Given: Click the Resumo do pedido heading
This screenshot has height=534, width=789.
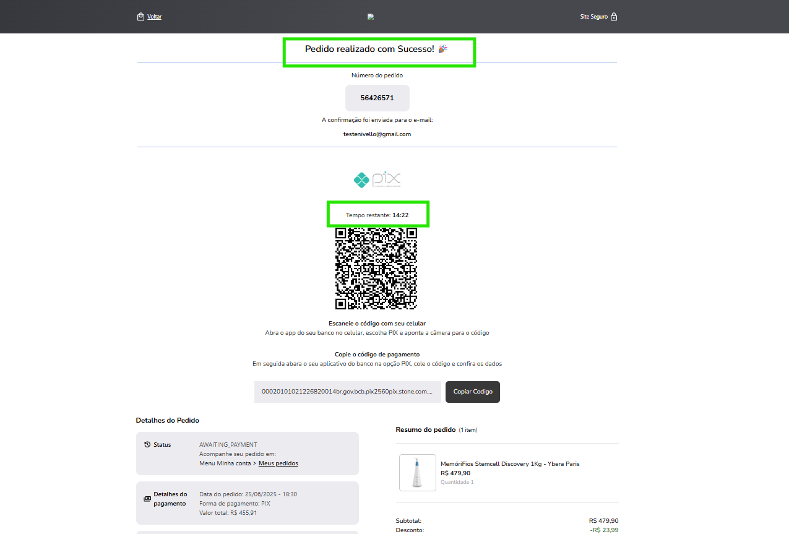Looking at the screenshot, I should pos(426,429).
